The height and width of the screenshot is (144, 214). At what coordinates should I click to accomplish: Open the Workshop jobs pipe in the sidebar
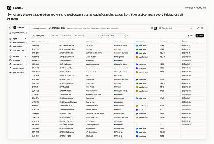point(18,43)
